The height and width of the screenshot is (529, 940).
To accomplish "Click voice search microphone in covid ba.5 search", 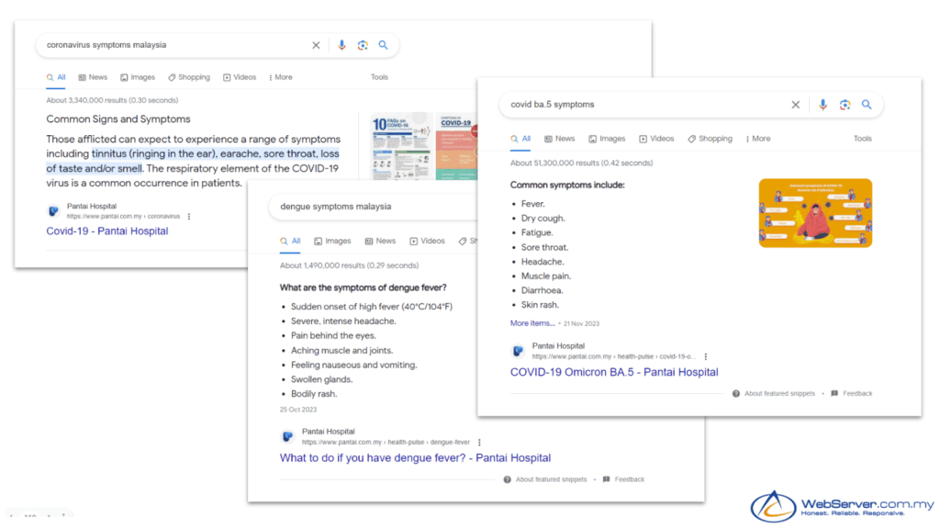I will click(822, 105).
